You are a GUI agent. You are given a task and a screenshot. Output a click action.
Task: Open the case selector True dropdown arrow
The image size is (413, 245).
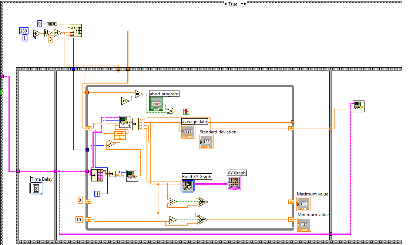coord(242,4)
